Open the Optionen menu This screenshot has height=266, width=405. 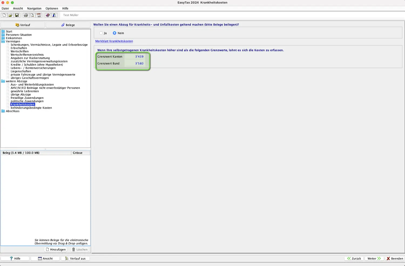pyautogui.click(x=52, y=8)
